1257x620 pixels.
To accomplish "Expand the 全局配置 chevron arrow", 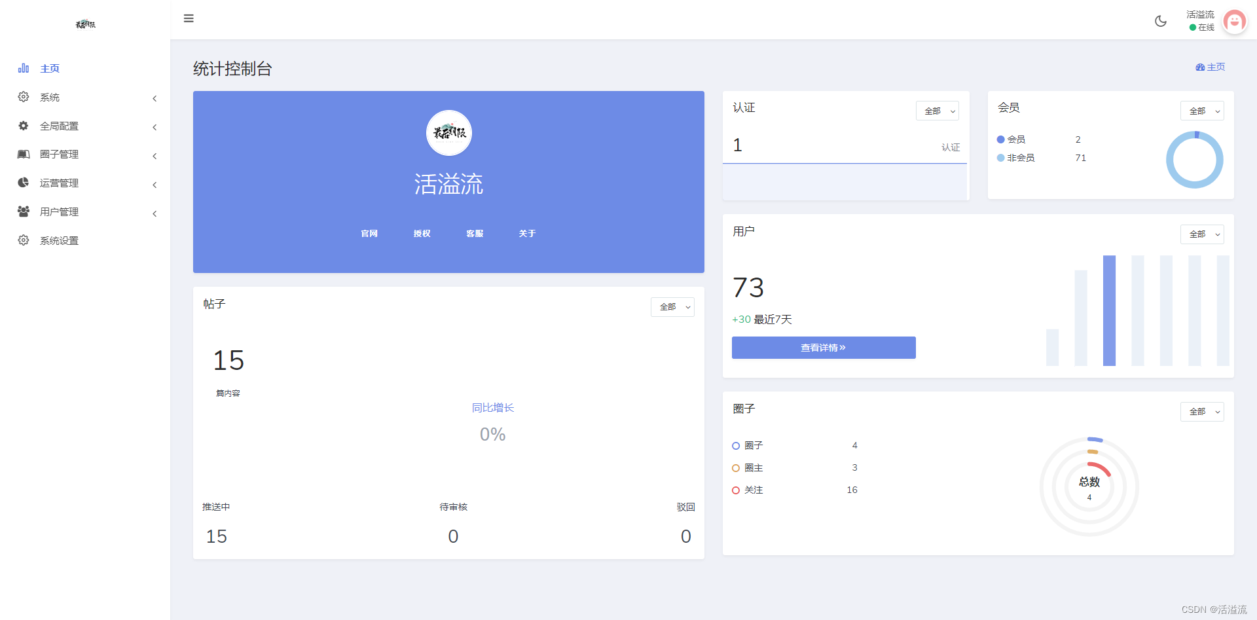I will (x=155, y=128).
